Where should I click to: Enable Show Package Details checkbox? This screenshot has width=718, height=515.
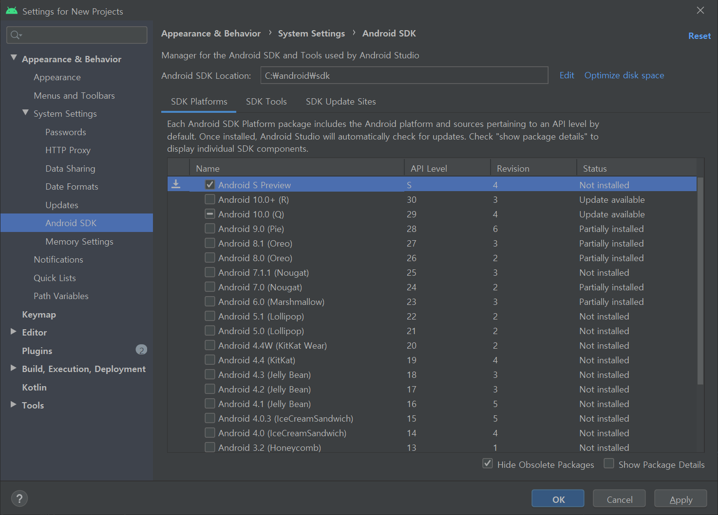click(x=609, y=463)
